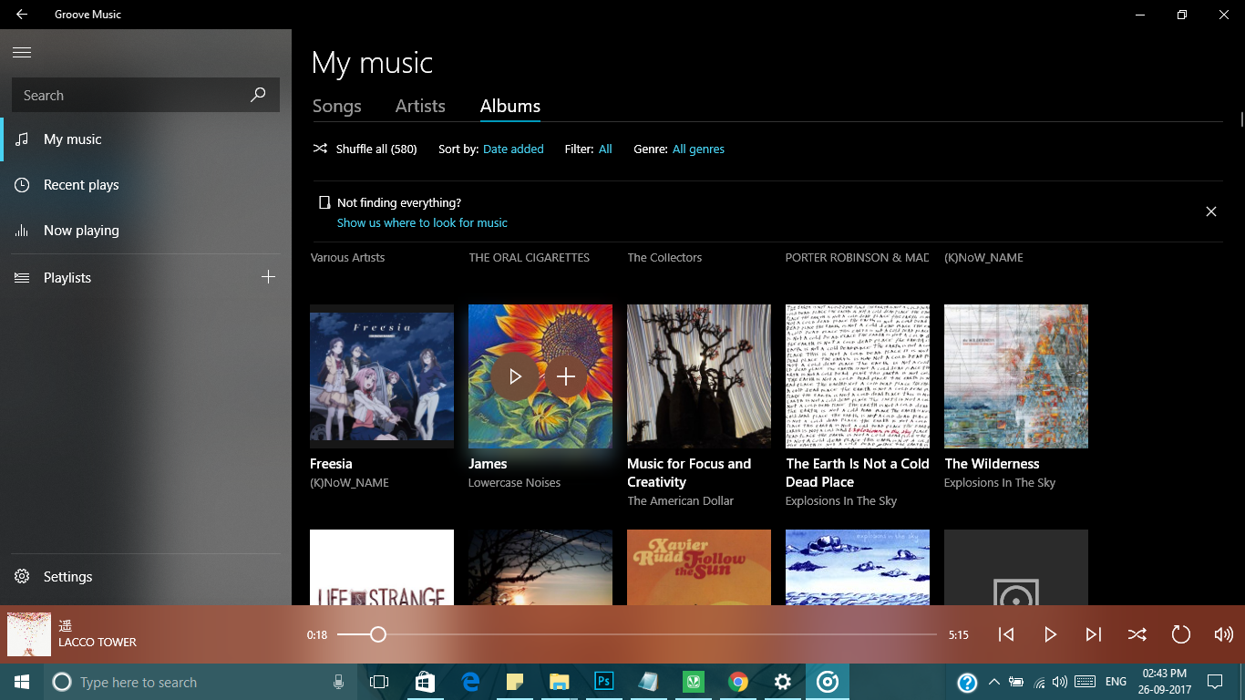Open My music in the sidebar
The image size is (1245, 700).
tap(146, 139)
